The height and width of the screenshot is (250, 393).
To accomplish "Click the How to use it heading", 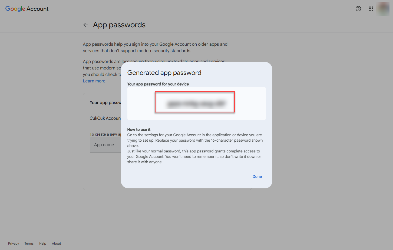I will click(139, 129).
